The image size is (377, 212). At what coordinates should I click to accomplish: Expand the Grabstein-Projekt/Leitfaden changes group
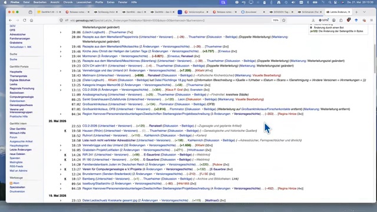click(61, 150)
